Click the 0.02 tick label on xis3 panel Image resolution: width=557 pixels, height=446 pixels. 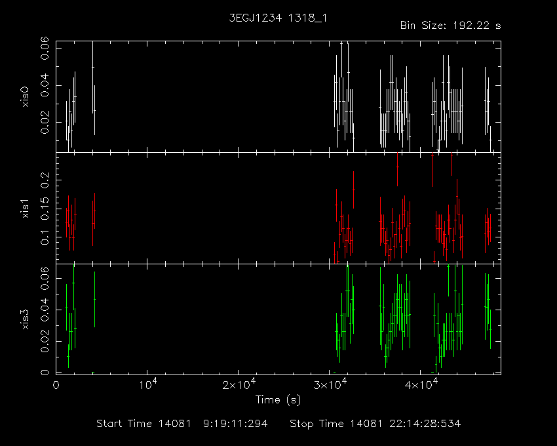(x=45, y=341)
